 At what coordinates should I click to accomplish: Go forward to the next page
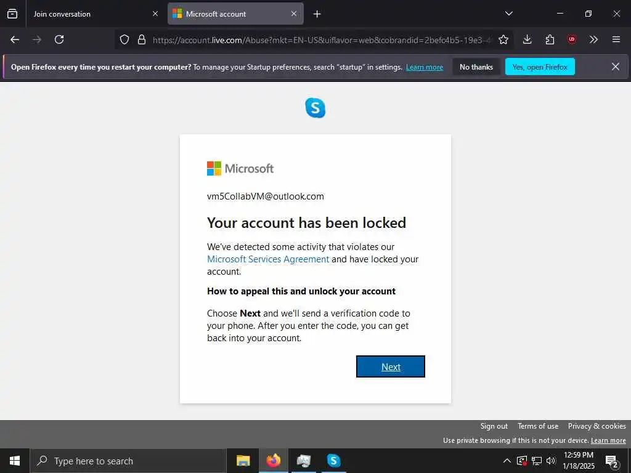[x=37, y=39]
